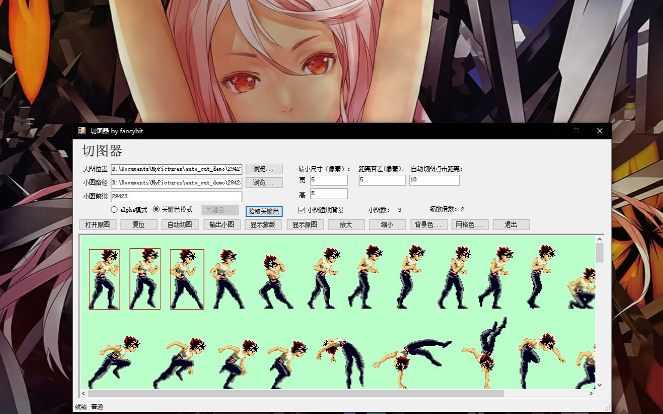
Task: Click the 显示蒙版 button
Action: pyautogui.click(x=263, y=224)
